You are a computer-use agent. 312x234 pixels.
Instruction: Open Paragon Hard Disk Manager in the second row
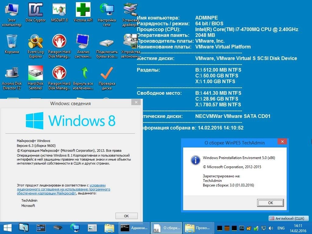pyautogui.click(x=59, y=46)
